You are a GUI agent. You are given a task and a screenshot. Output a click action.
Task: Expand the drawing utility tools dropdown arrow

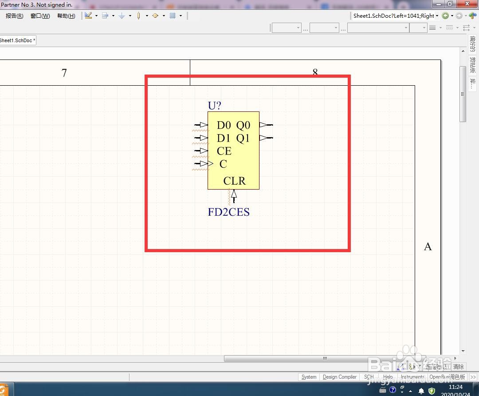click(x=97, y=16)
